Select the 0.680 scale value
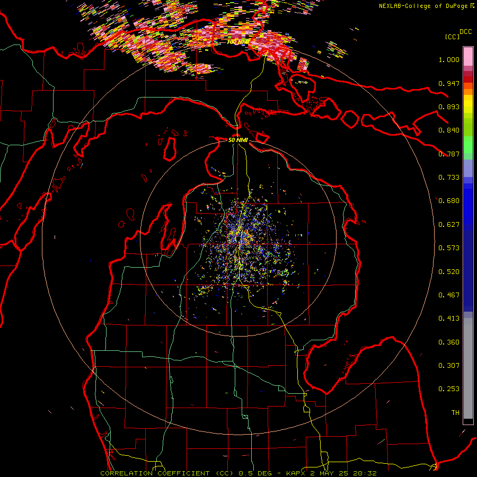Viewport: 477px width, 477px height. (x=449, y=201)
